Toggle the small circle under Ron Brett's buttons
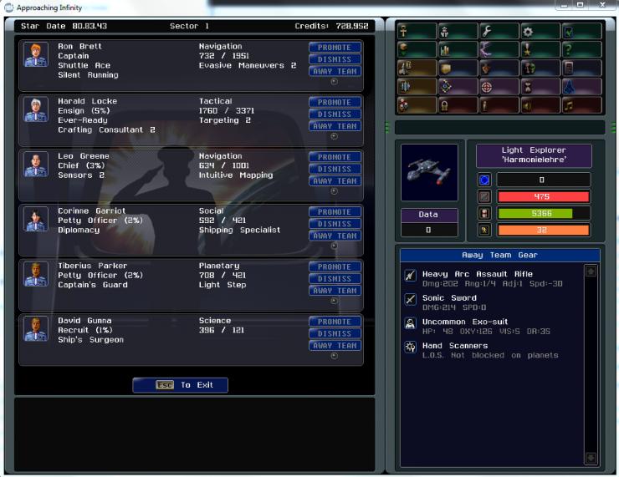The height and width of the screenshot is (477, 619). click(x=335, y=82)
